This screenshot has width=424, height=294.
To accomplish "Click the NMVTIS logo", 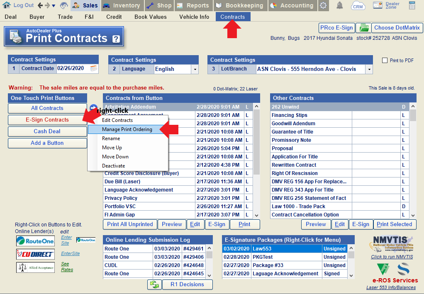I will [391, 244].
